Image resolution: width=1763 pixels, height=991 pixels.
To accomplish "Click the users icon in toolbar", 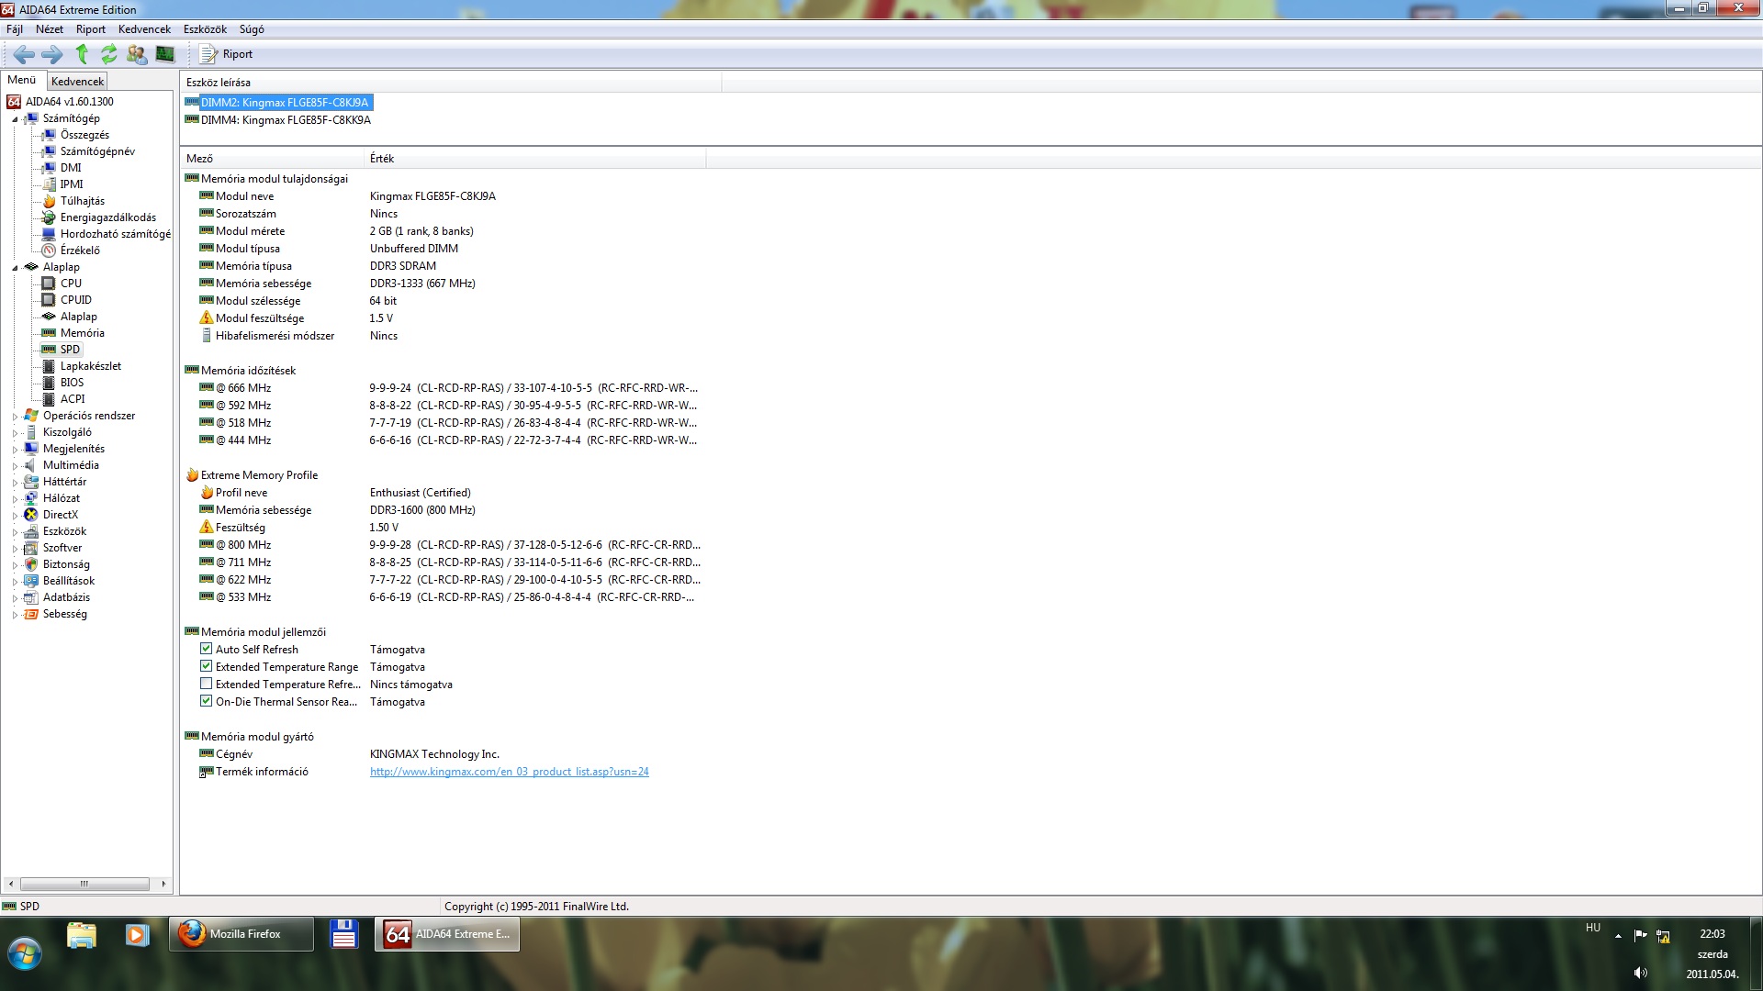I will point(137,54).
